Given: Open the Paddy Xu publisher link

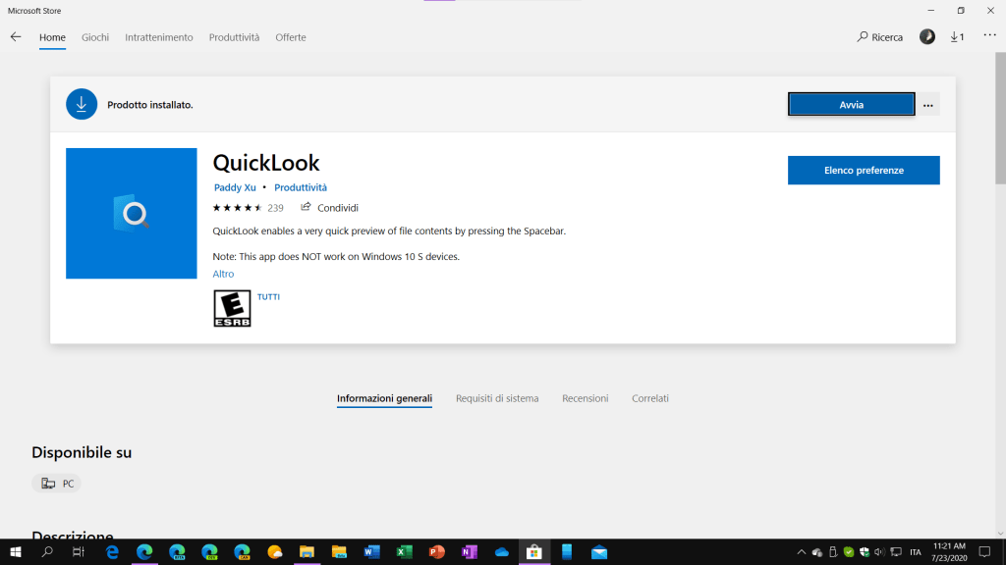Looking at the screenshot, I should pos(235,187).
